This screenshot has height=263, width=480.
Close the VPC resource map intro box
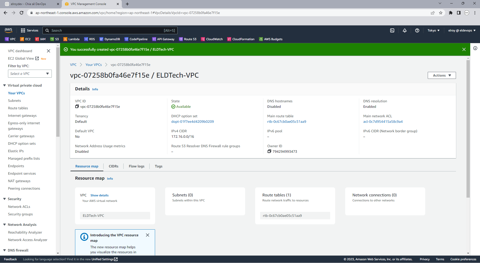[148, 235]
